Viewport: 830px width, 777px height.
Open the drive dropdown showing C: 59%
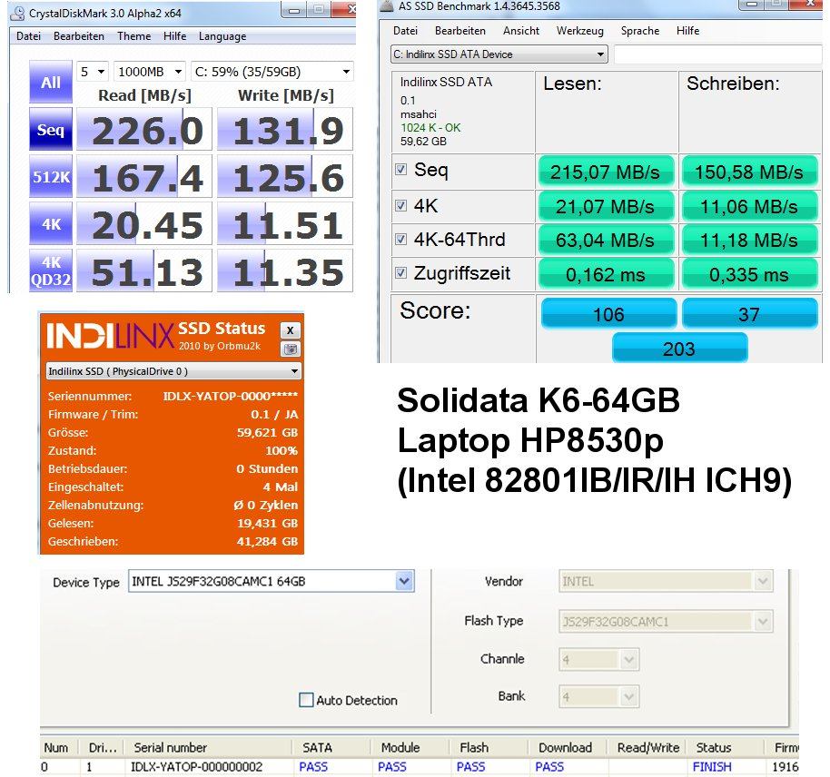272,72
